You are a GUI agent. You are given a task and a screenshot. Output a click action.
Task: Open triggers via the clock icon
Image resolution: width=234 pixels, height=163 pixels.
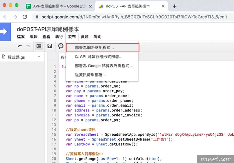(x=61, y=46)
